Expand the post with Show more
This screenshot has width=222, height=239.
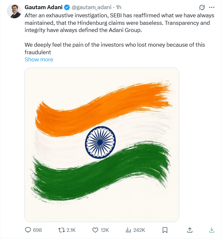(39, 59)
